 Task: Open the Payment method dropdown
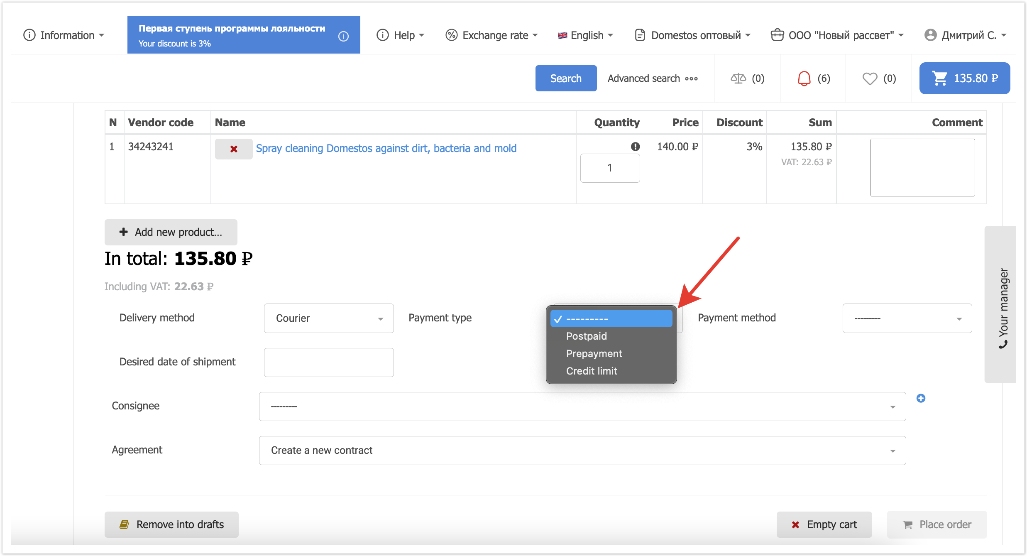[x=907, y=318]
